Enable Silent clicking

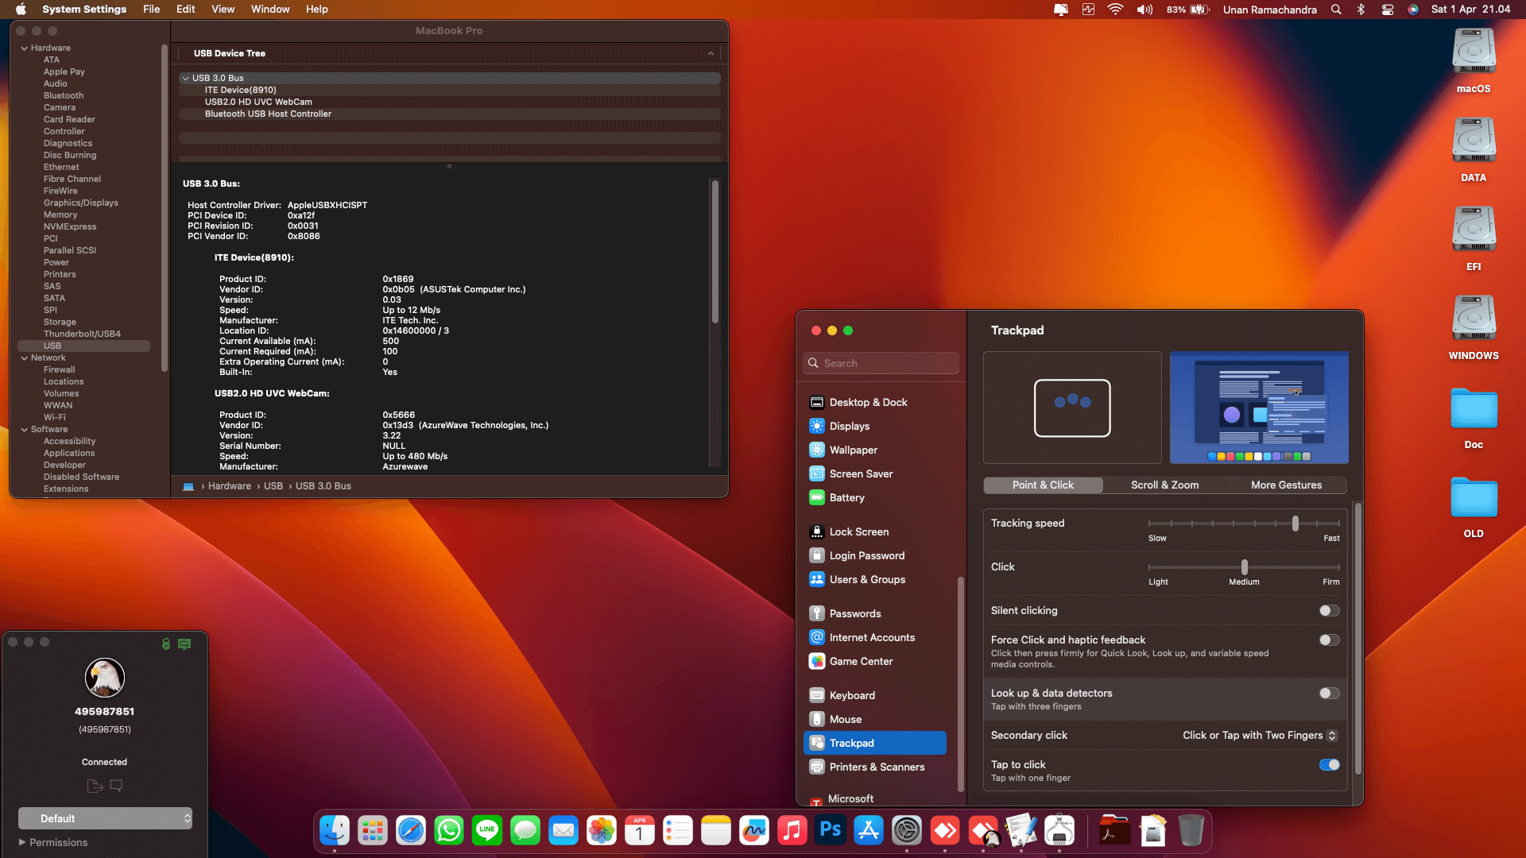tap(1328, 610)
